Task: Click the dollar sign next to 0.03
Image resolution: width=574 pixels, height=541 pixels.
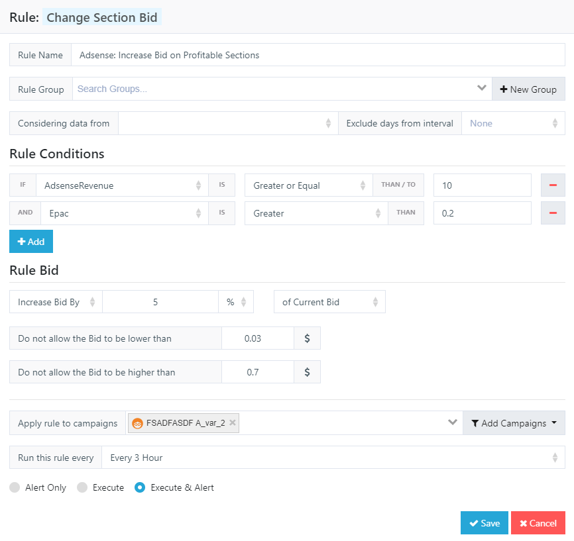Action: (307, 338)
